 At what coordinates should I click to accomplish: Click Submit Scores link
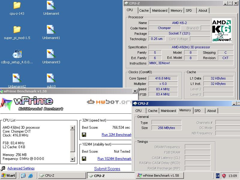(x=107, y=169)
